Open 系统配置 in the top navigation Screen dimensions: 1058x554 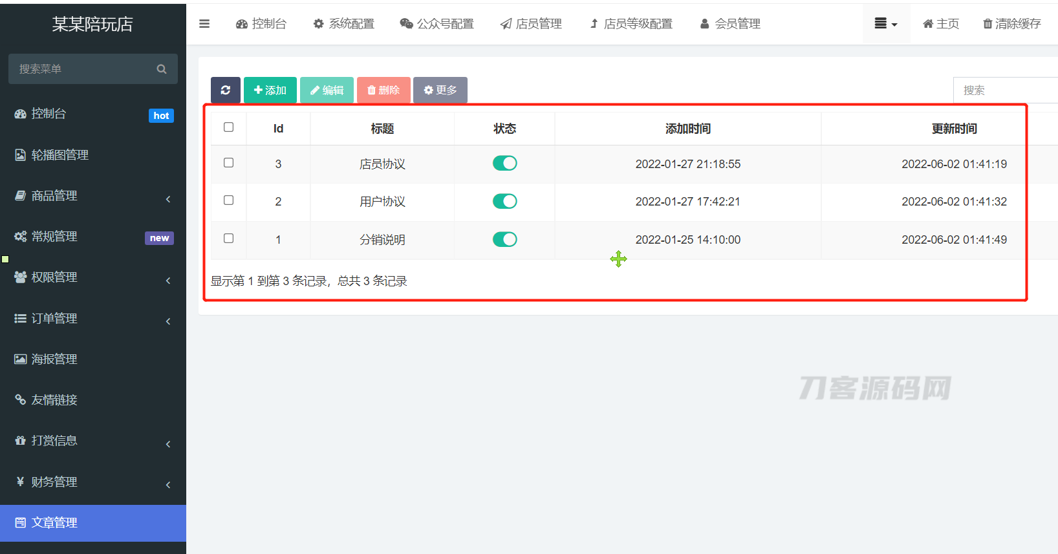[344, 24]
